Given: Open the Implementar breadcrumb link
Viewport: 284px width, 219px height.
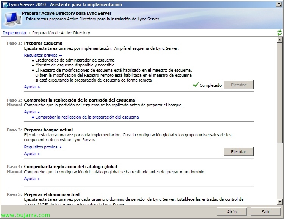Looking at the screenshot, I should click(15, 33).
